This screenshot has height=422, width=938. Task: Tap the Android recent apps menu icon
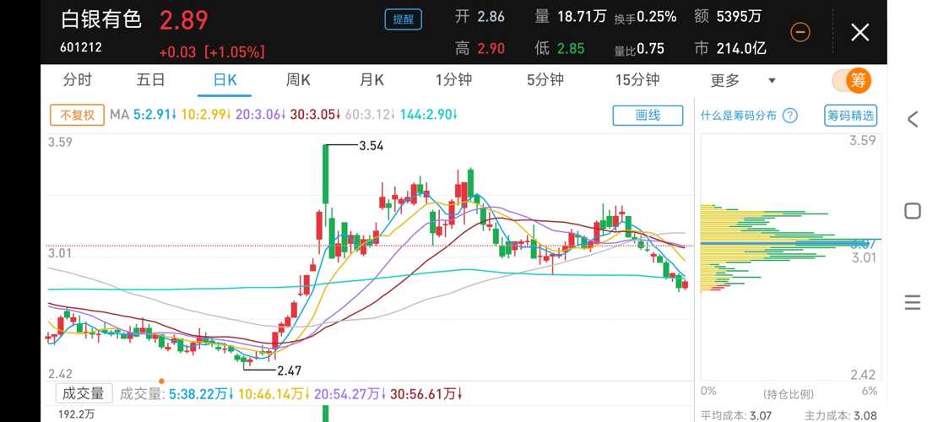click(x=913, y=302)
